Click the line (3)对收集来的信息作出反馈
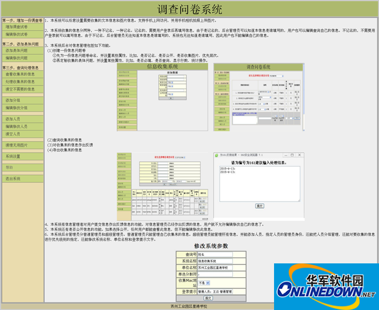Viewport: 379px width, 310px height. click(70, 145)
